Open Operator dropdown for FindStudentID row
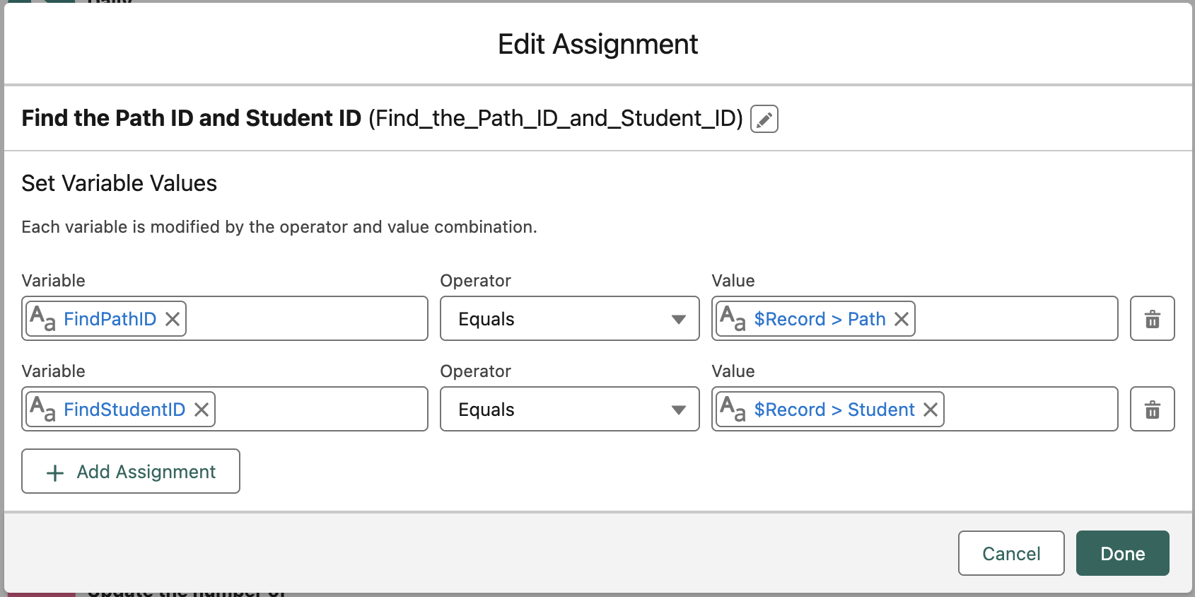 pyautogui.click(x=569, y=409)
